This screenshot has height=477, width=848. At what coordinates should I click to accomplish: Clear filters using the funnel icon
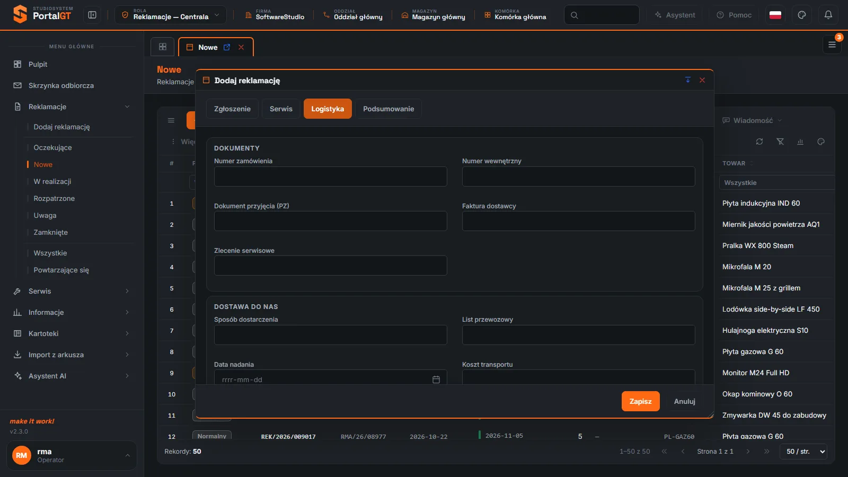point(780,142)
